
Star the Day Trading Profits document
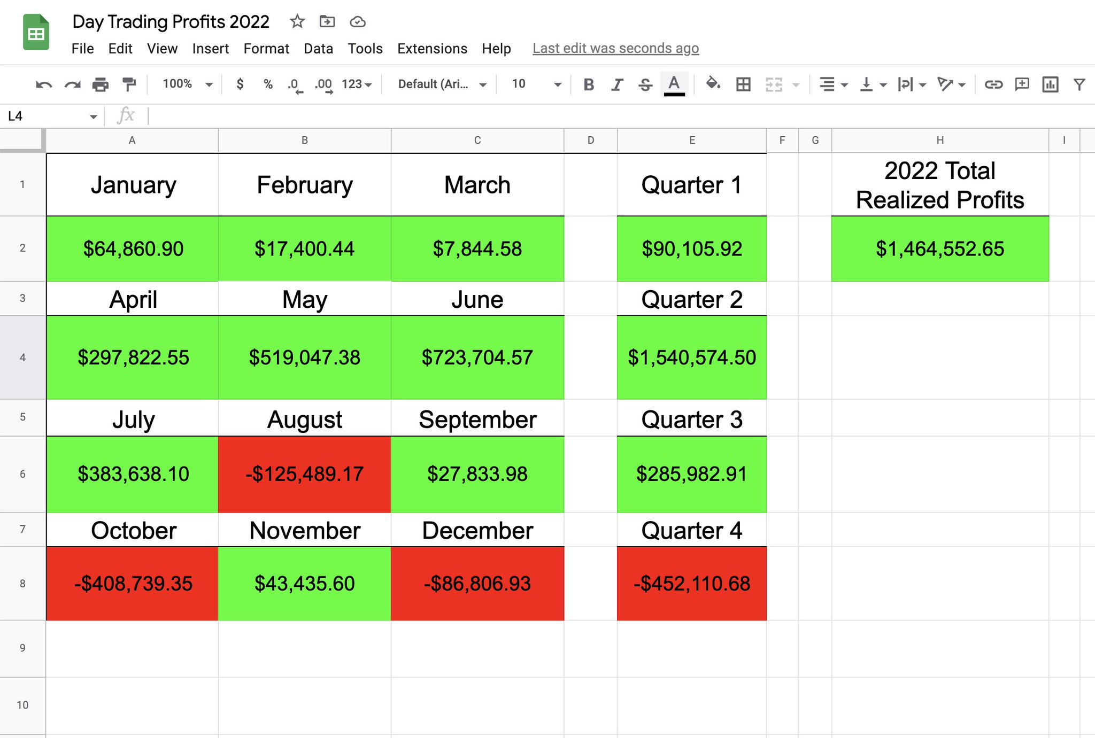297,22
